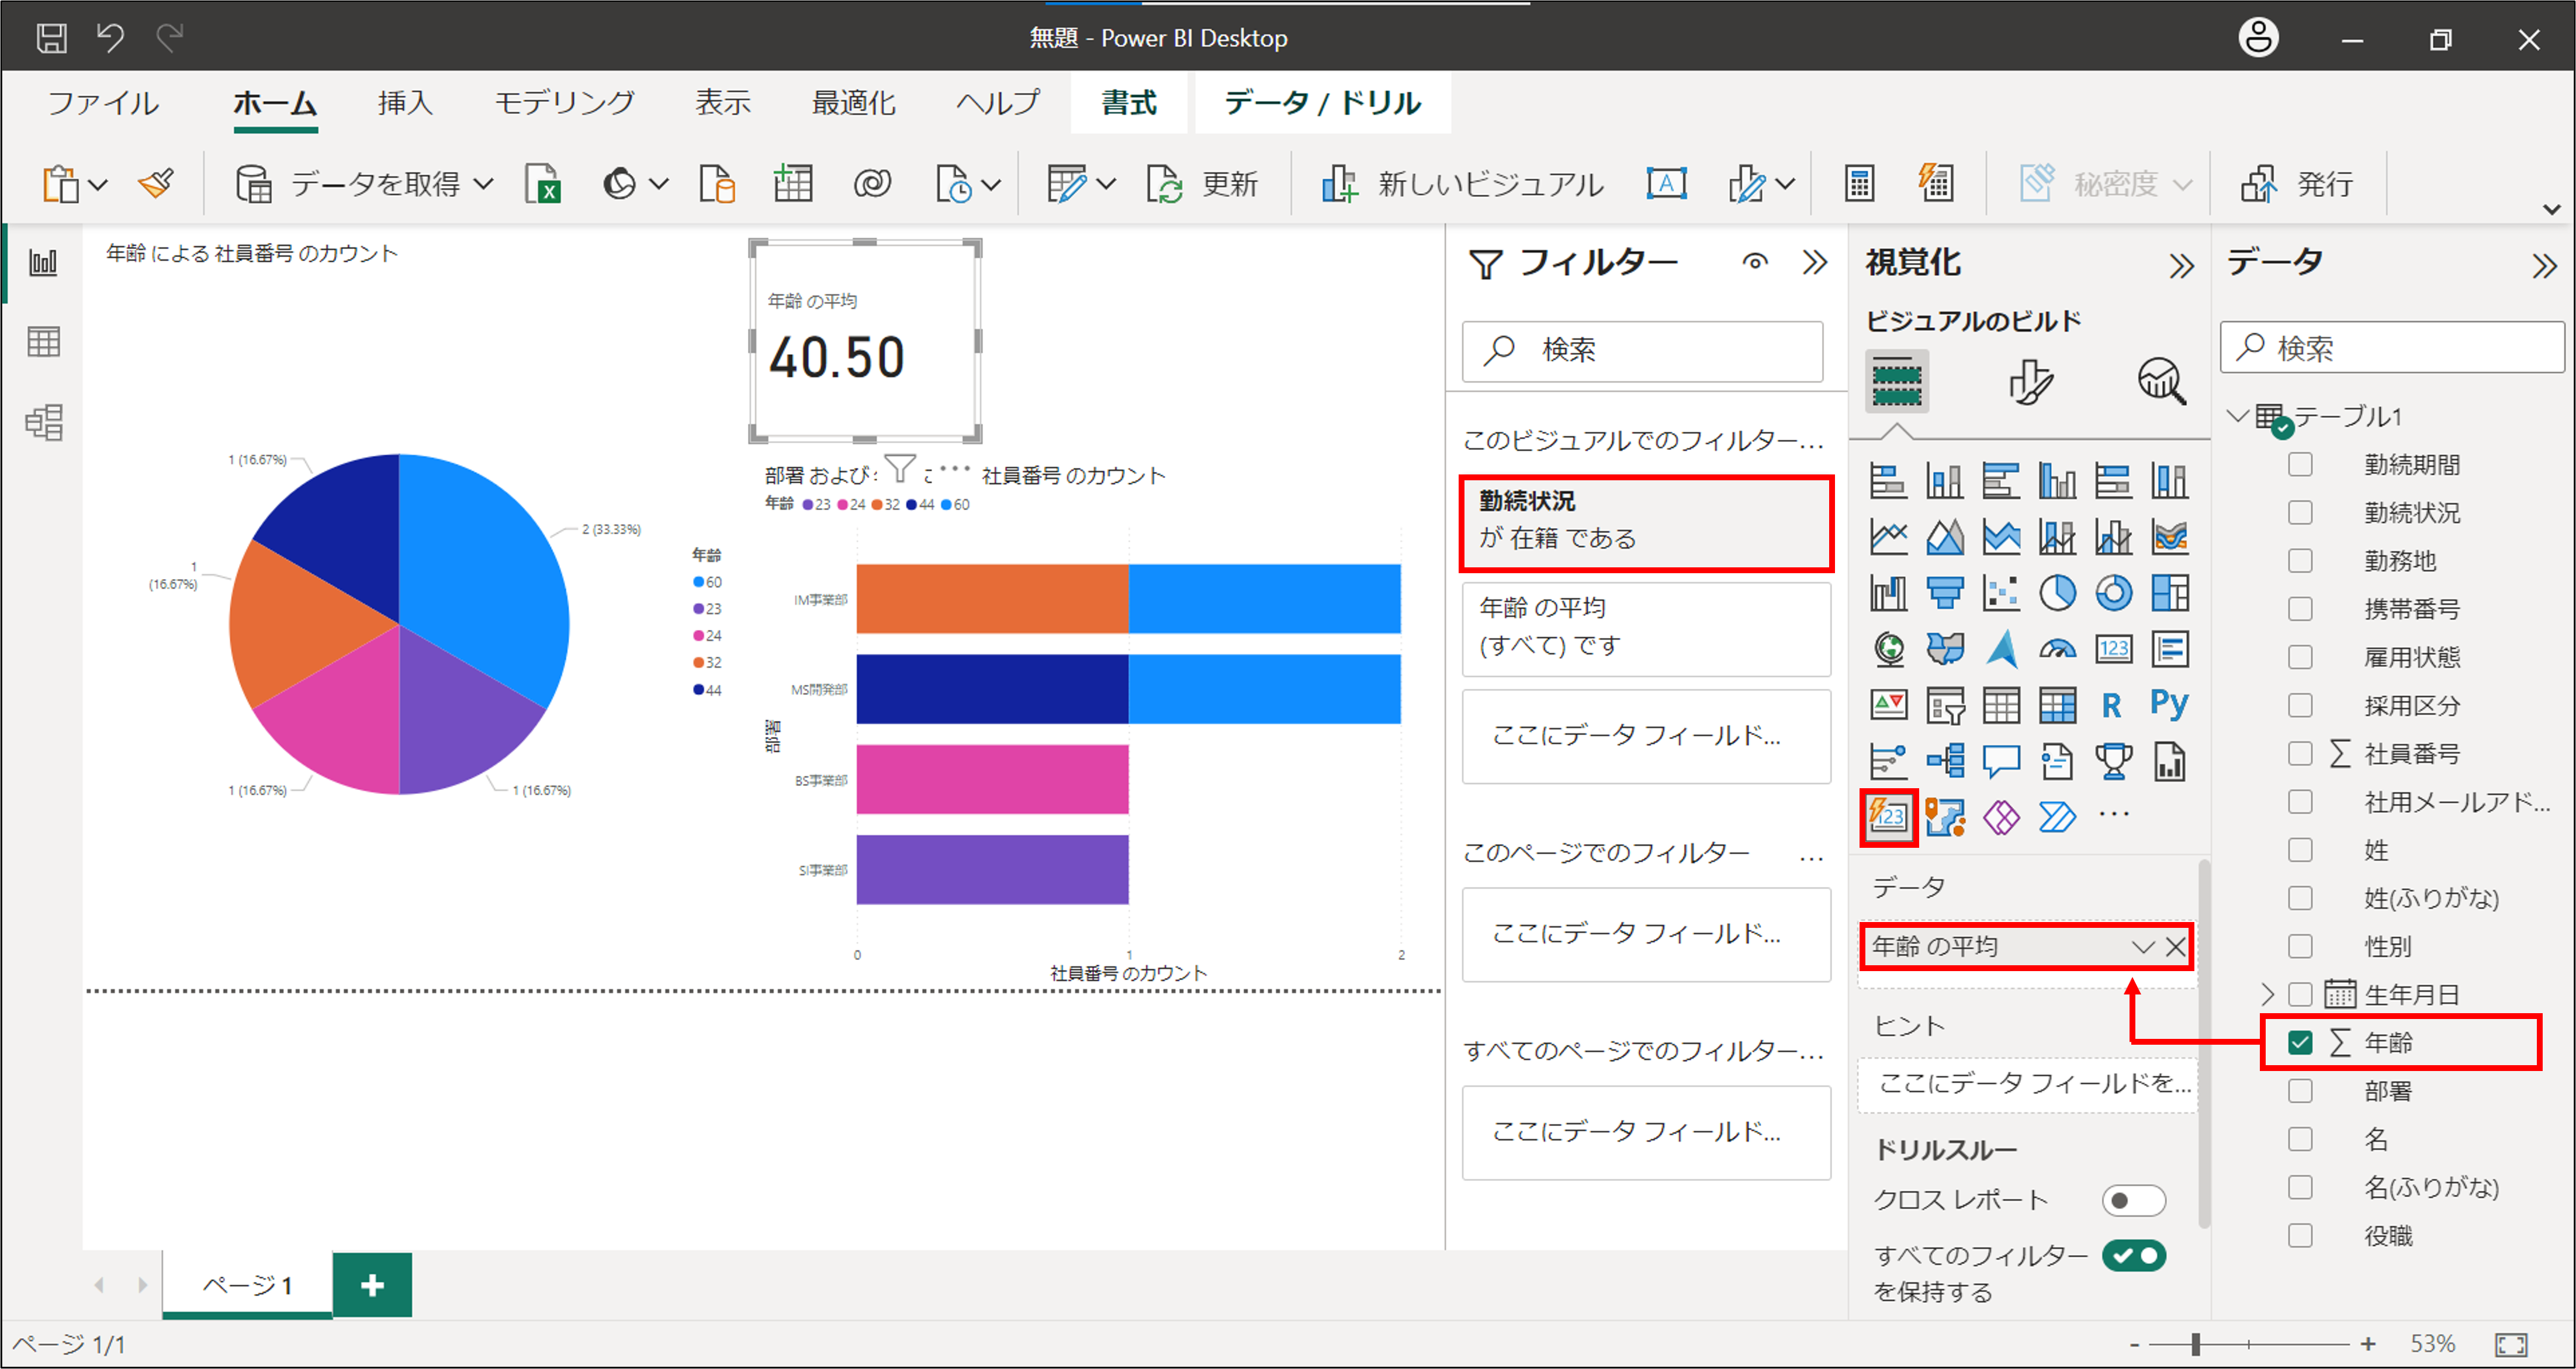Open the 書式 tab
The height and width of the screenshot is (1369, 2576).
[x=1129, y=102]
